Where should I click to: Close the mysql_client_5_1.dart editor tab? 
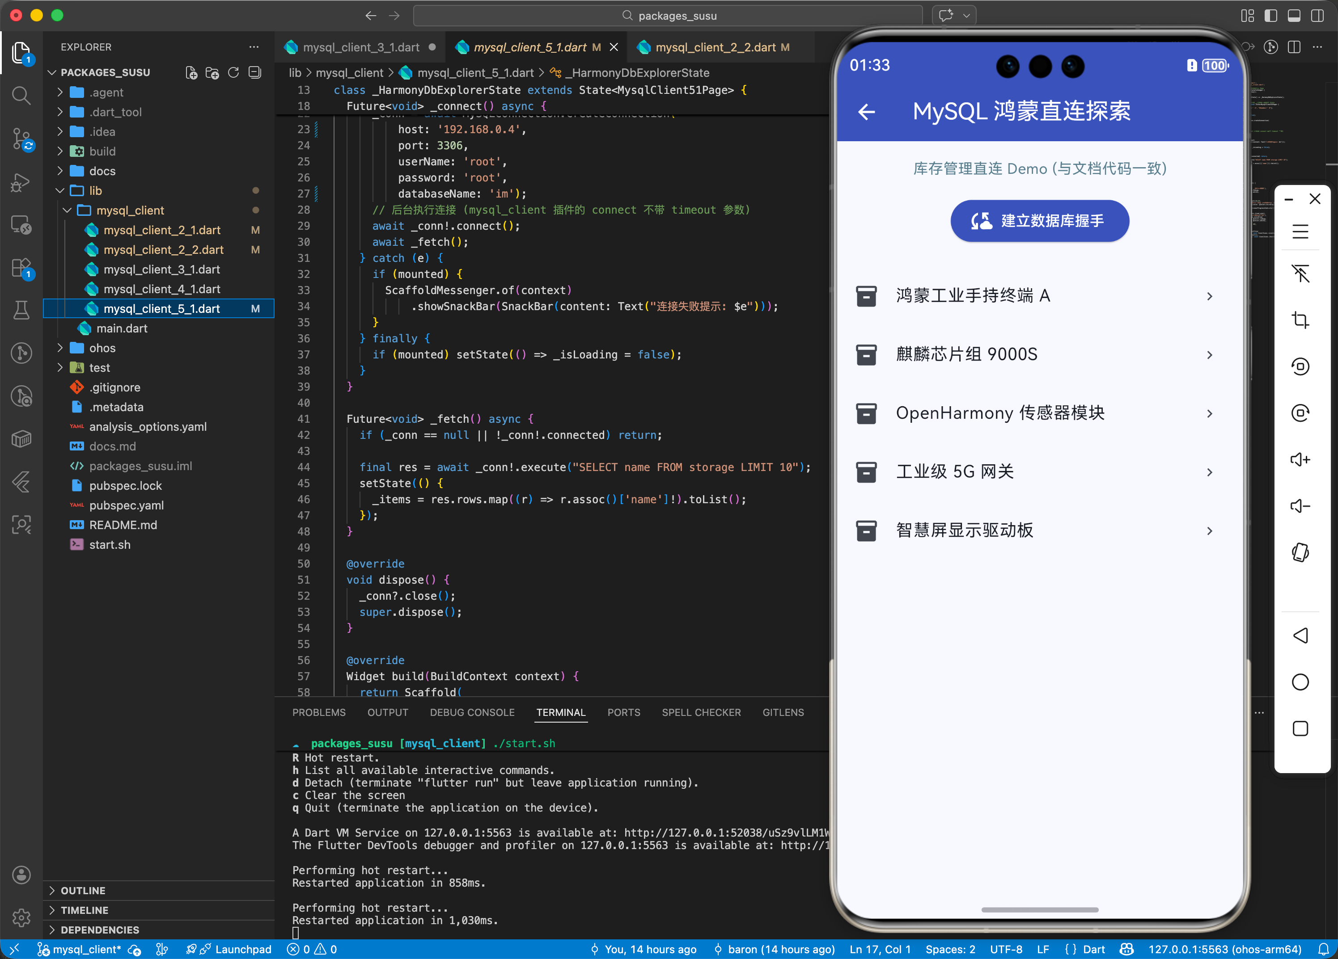click(x=614, y=47)
